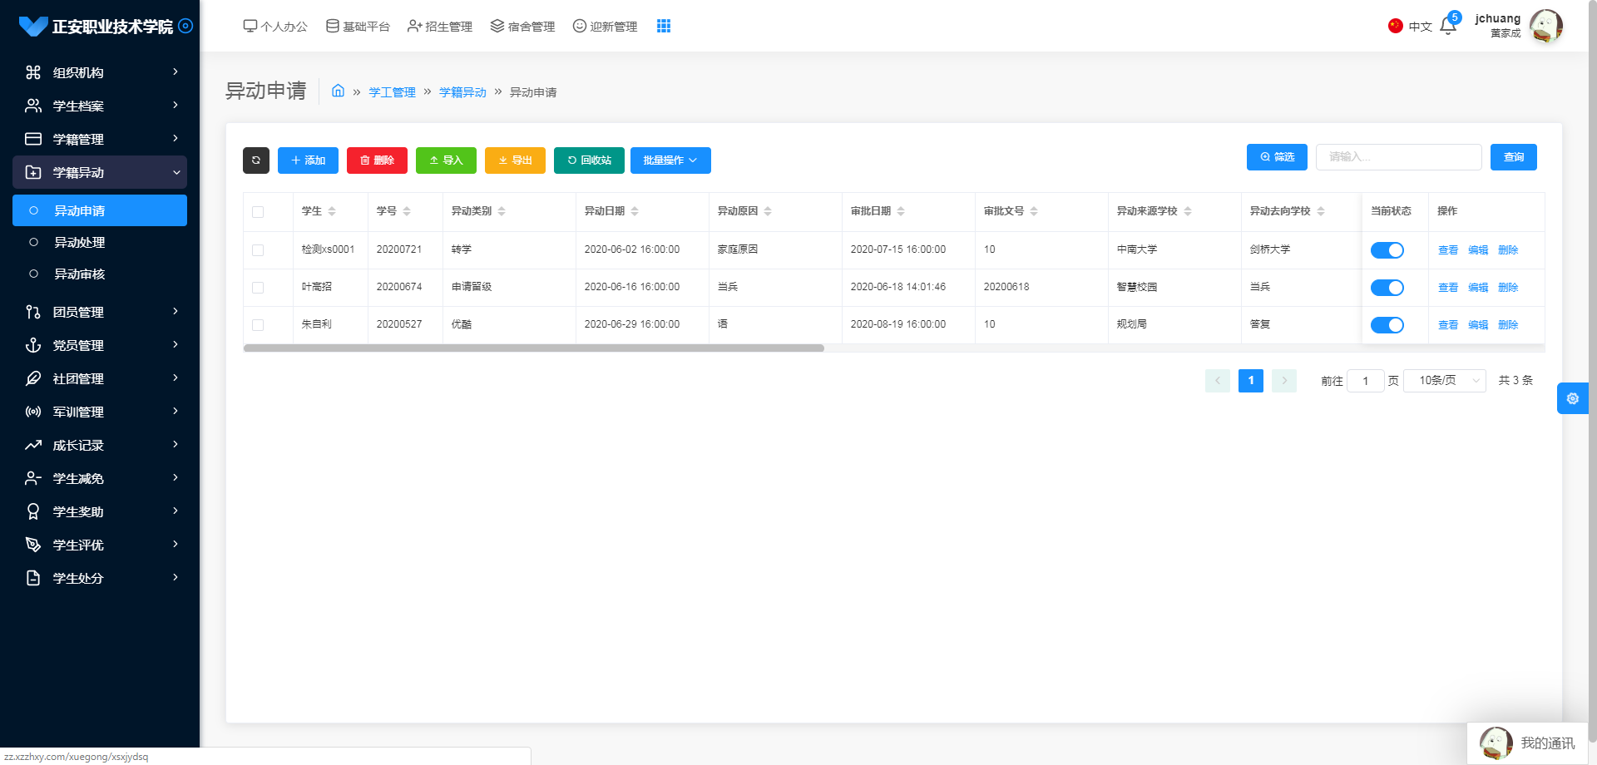The height and width of the screenshot is (765, 1597).
Task: Expand 团员管理 sidebar menu chevron
Action: coord(176,312)
